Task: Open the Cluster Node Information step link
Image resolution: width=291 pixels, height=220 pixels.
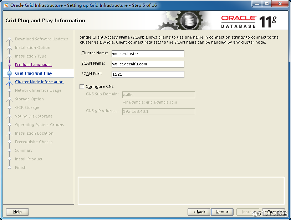Action: tap(39, 82)
